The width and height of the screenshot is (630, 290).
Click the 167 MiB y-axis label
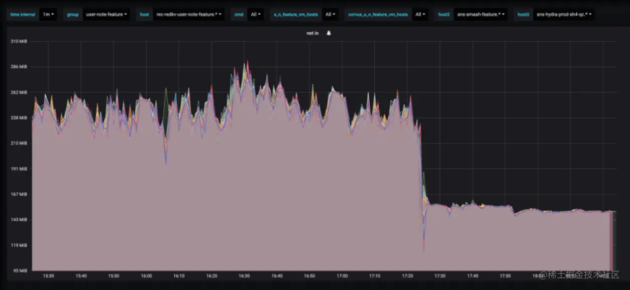(18, 194)
